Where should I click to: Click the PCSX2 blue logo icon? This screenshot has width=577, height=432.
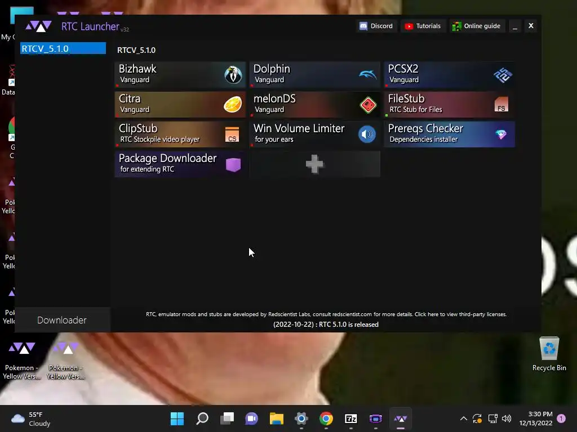click(x=503, y=75)
